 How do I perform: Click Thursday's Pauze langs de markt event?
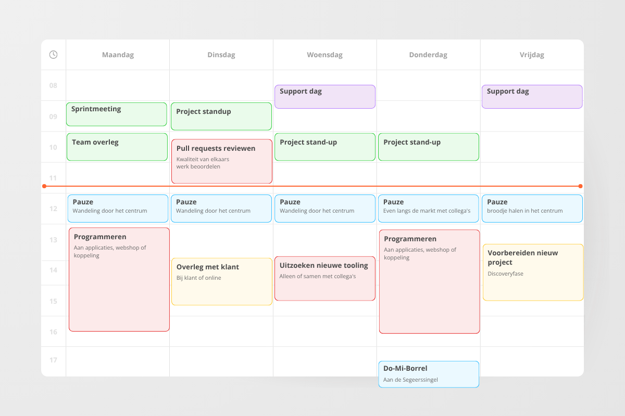(x=429, y=209)
